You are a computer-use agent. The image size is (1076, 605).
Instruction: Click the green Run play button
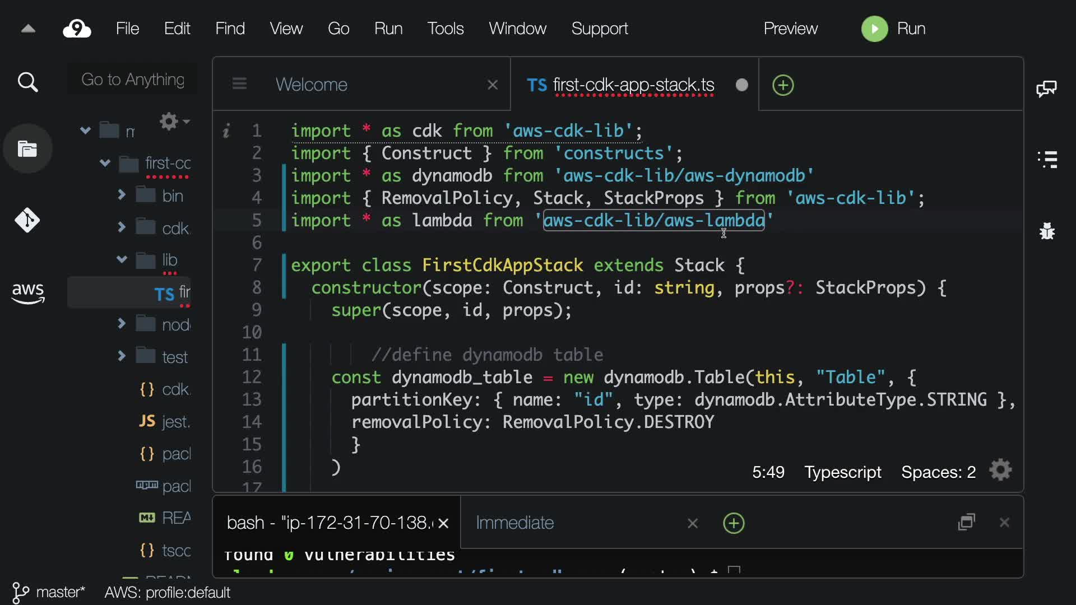(x=874, y=29)
